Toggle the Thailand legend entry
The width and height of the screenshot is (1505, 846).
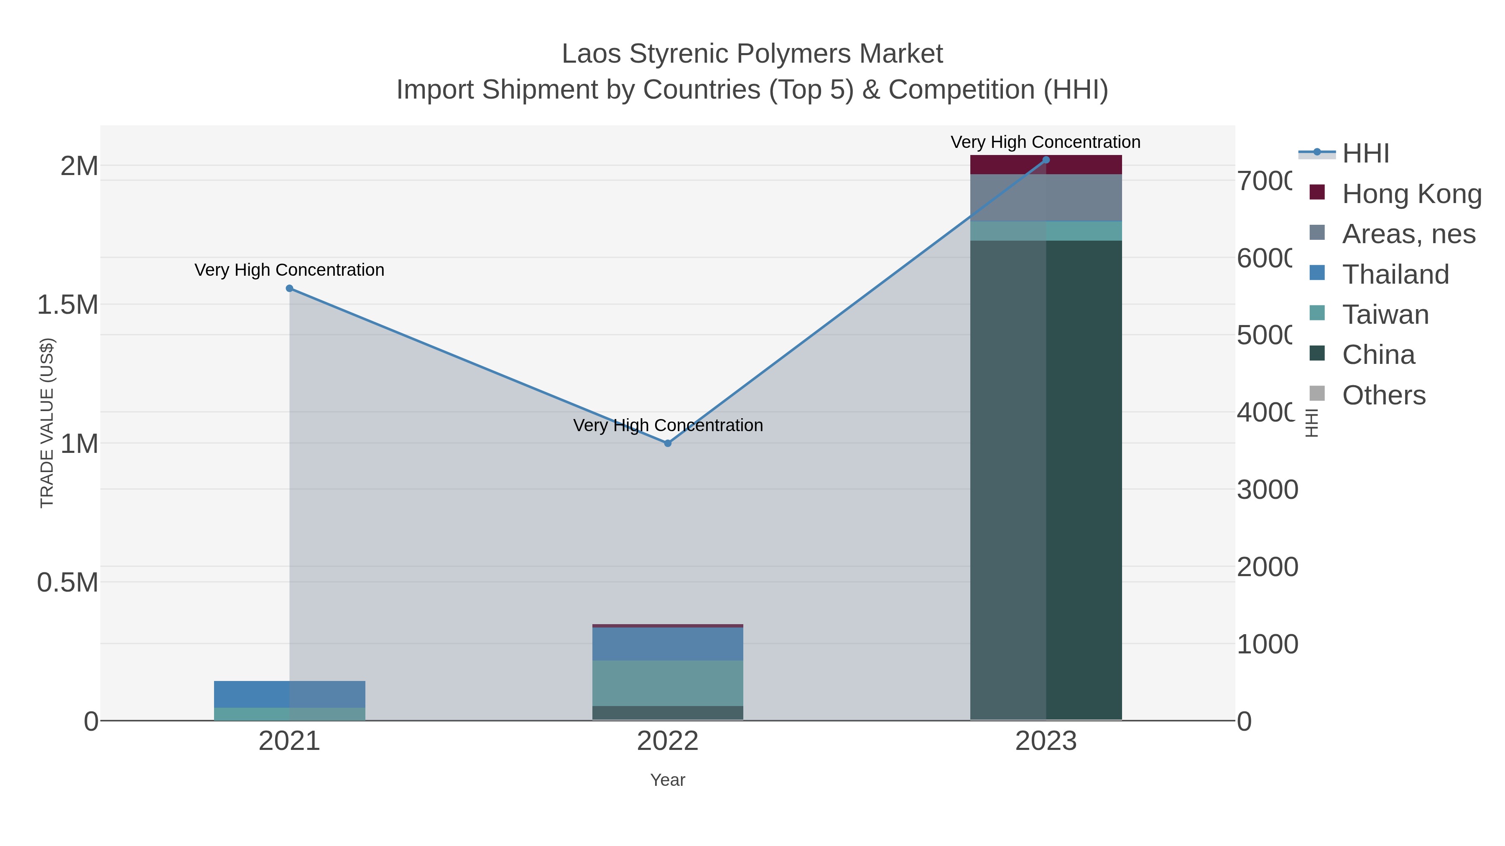[x=1379, y=274]
